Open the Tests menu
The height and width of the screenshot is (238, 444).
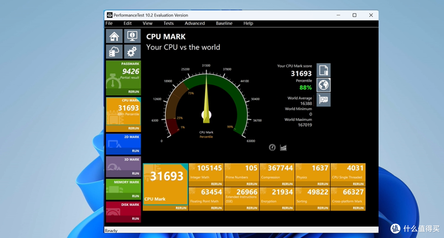(169, 23)
